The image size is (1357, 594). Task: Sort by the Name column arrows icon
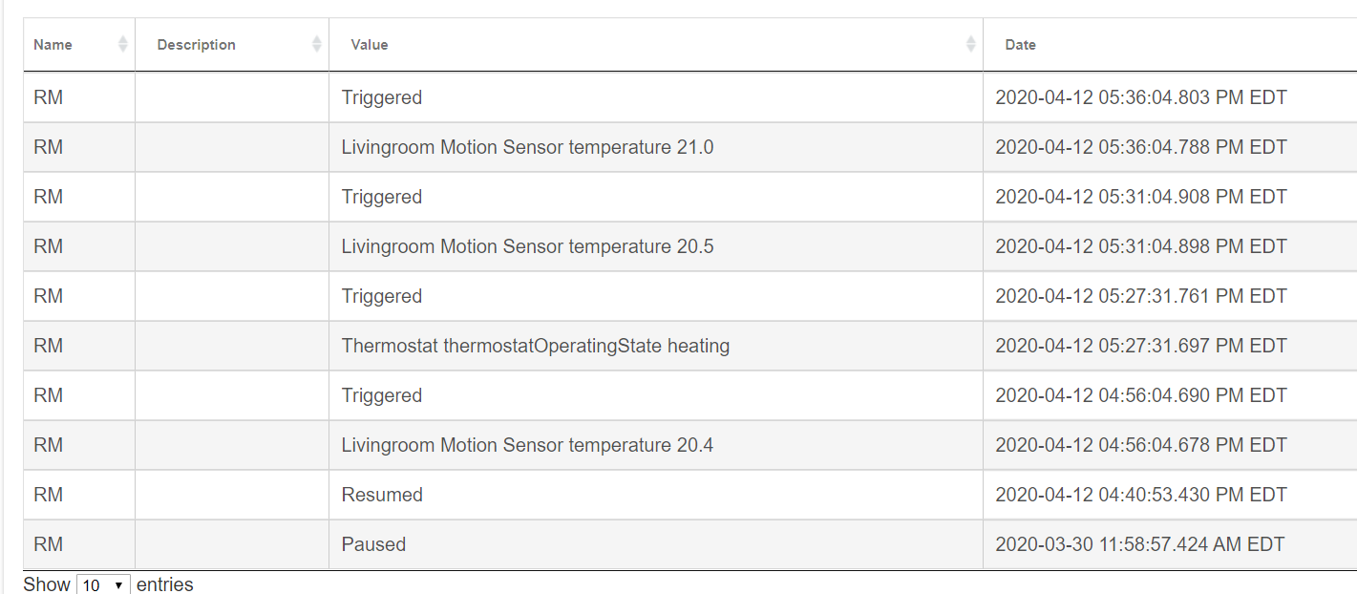pyautogui.click(x=122, y=44)
